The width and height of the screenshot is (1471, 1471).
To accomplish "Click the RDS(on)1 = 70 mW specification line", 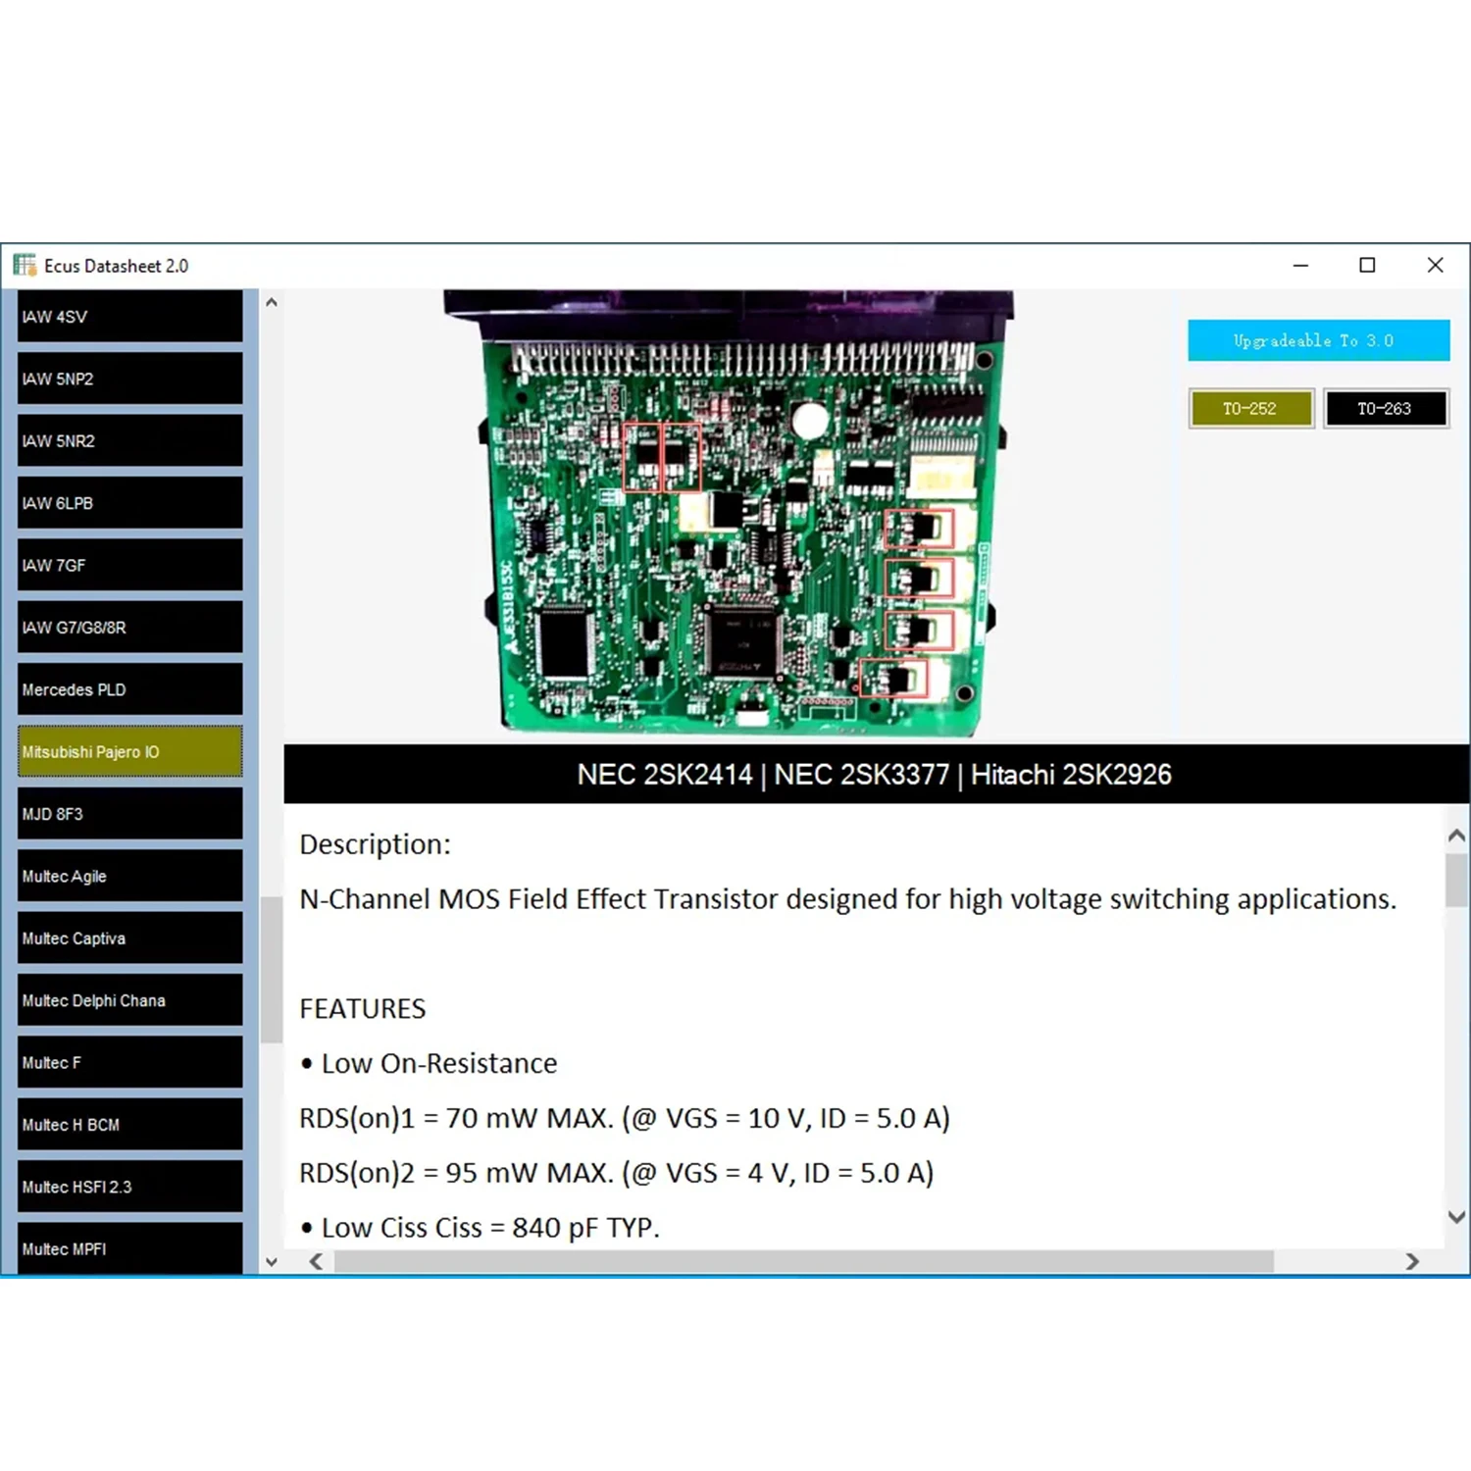I will (625, 1119).
